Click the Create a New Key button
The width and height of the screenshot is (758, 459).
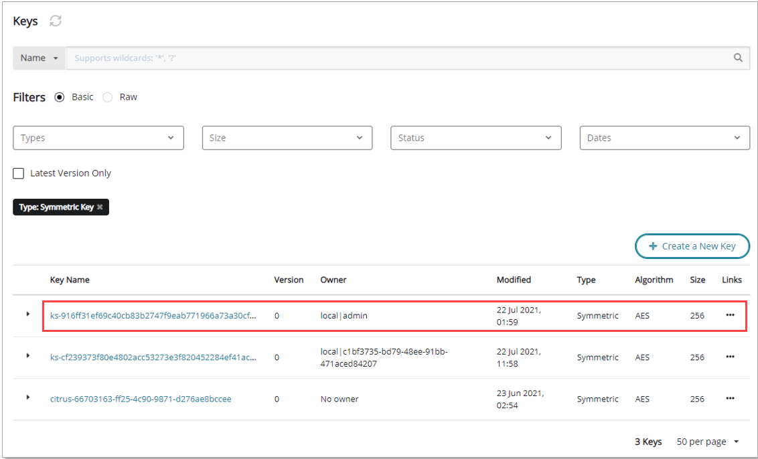(x=692, y=246)
